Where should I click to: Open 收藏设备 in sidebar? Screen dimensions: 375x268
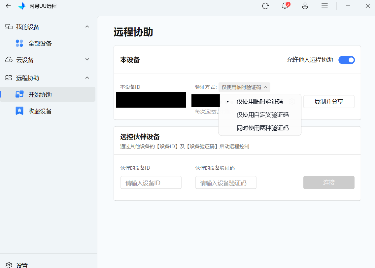point(40,111)
